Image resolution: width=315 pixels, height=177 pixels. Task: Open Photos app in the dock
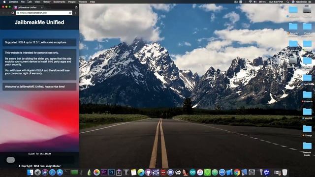coord(96,173)
